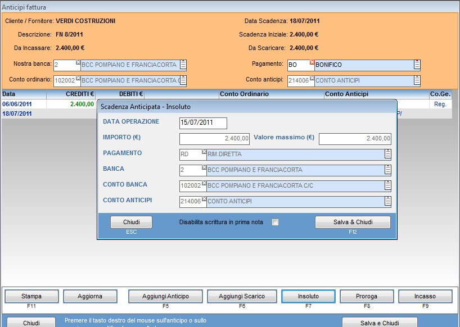Expand the RIM.DIRETTA payment list in the dialog
This screenshot has width=460, height=327.
tap(387, 155)
